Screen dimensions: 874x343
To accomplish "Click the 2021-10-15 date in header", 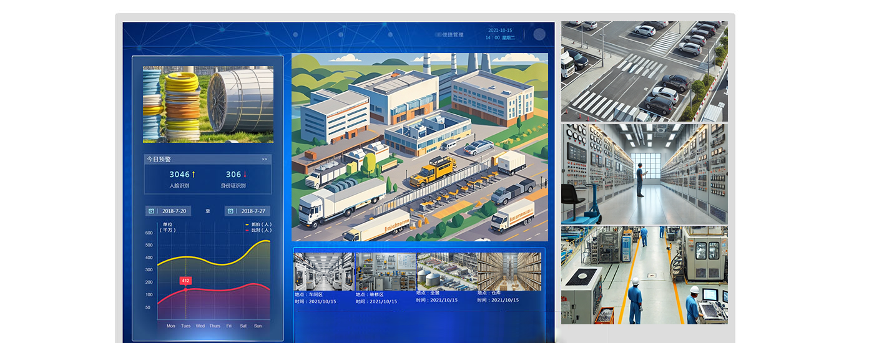I will (x=499, y=30).
